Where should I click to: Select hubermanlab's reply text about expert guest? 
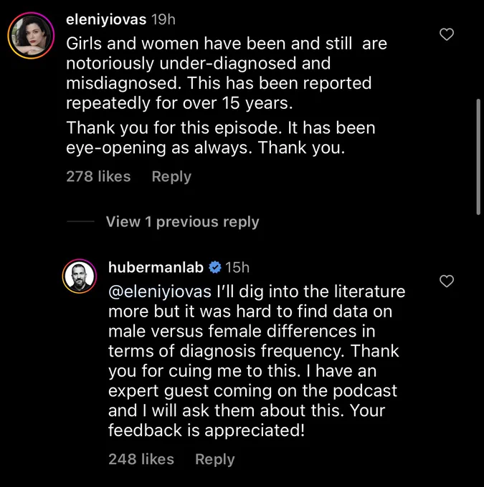click(257, 361)
